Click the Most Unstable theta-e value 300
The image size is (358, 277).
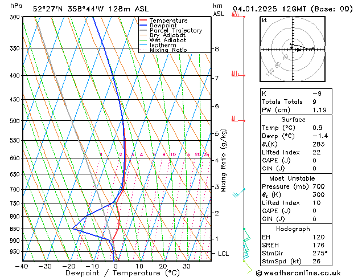(319, 194)
